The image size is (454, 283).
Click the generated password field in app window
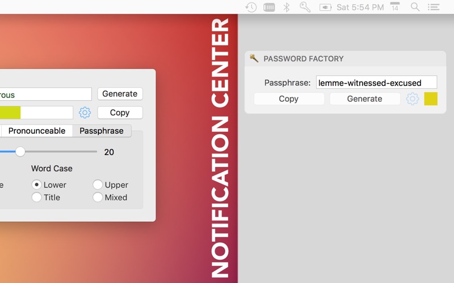(46, 95)
